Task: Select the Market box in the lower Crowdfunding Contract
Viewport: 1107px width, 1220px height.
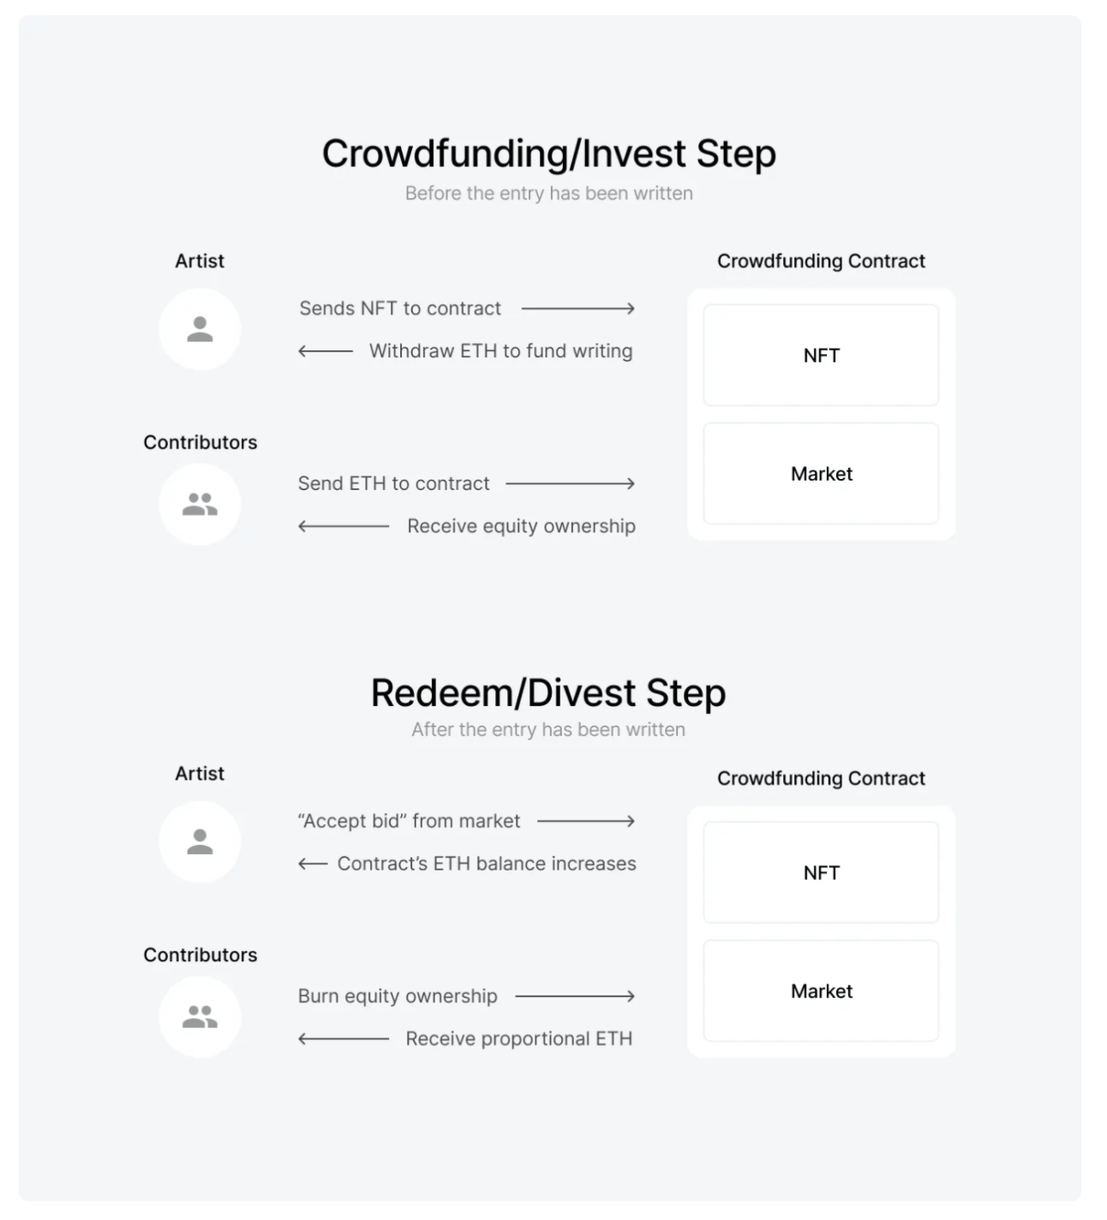Action: pyautogui.click(x=821, y=991)
